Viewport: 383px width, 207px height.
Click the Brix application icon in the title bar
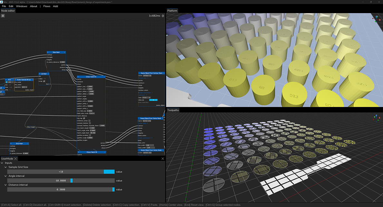click(2, 2)
